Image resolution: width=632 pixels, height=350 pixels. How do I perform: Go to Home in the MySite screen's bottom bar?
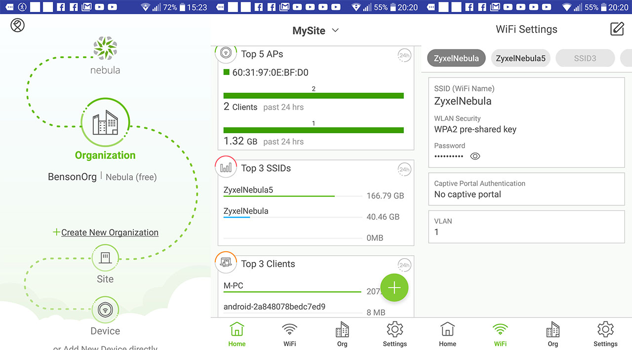pos(237,334)
